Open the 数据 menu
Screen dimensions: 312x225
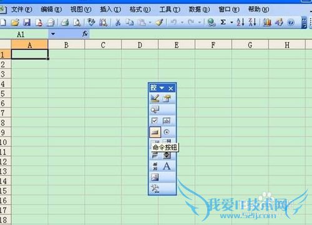pyautogui.click(x=199, y=9)
